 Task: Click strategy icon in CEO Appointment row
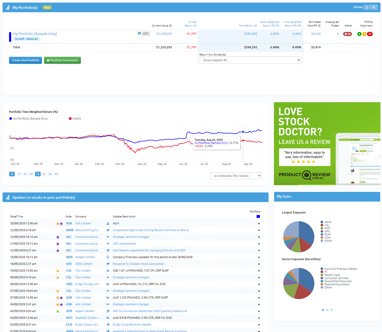[108, 244]
